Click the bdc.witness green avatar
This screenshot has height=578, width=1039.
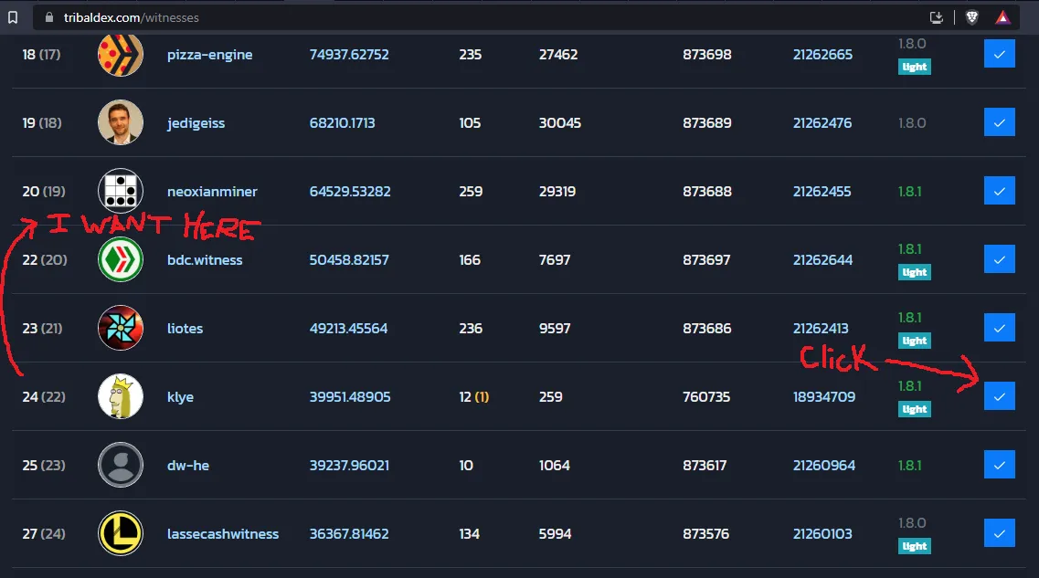click(121, 259)
